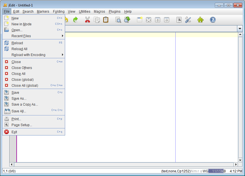Click the Split Horizontally toolbar icon

(158, 20)
